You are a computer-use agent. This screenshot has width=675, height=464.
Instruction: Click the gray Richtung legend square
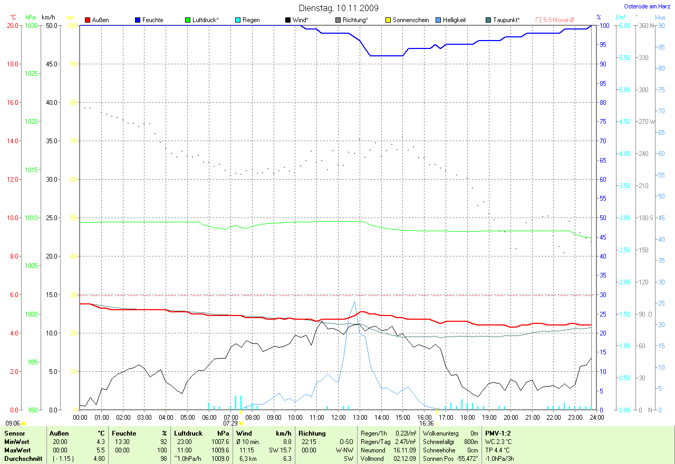(338, 20)
